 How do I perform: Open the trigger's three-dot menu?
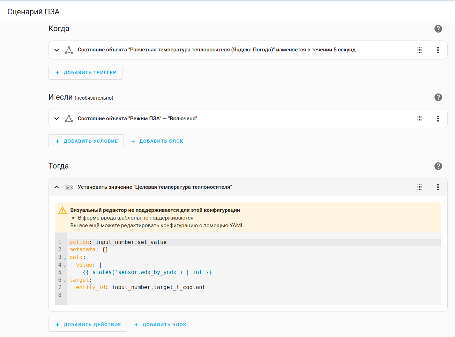click(x=438, y=50)
